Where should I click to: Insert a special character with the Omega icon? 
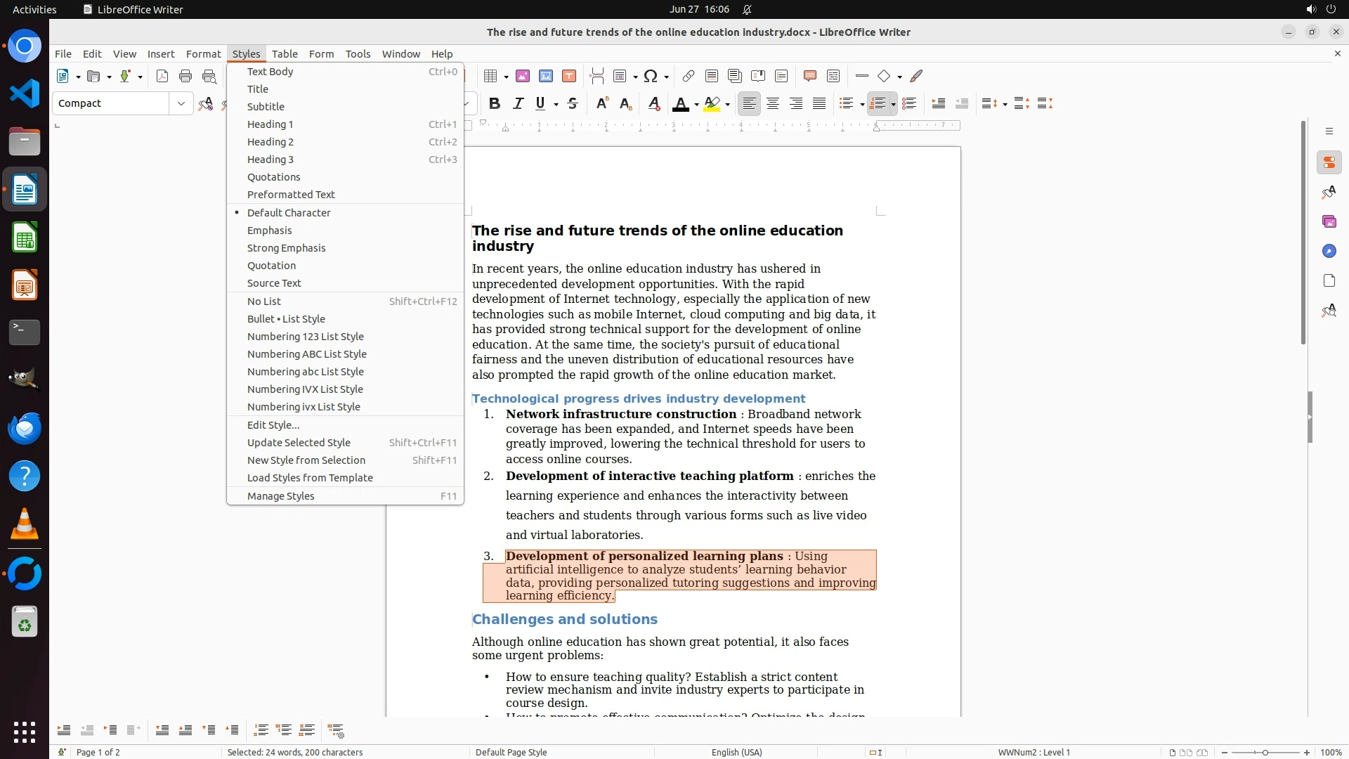coord(651,77)
